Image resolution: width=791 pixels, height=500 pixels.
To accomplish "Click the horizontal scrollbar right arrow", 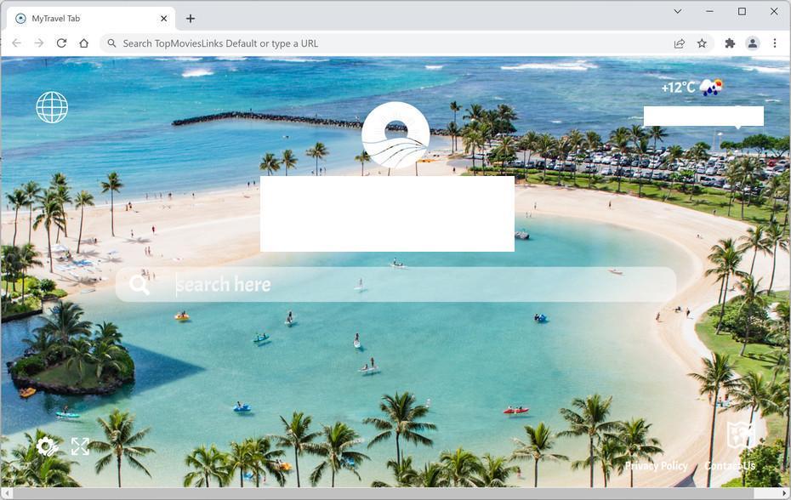I will (785, 493).
